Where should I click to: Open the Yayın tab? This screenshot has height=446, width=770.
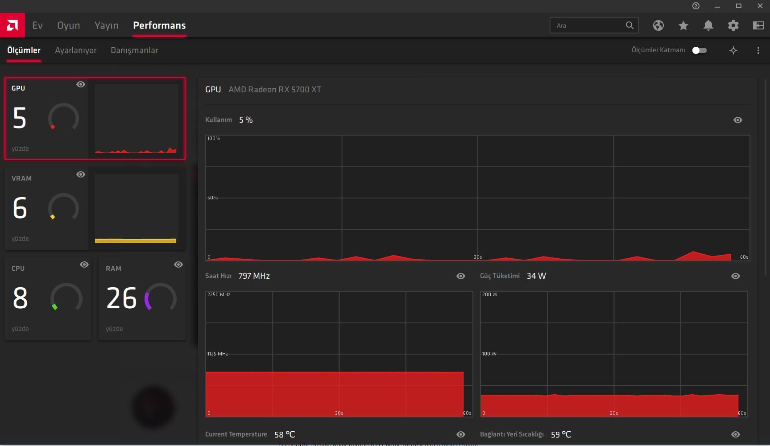coord(107,25)
